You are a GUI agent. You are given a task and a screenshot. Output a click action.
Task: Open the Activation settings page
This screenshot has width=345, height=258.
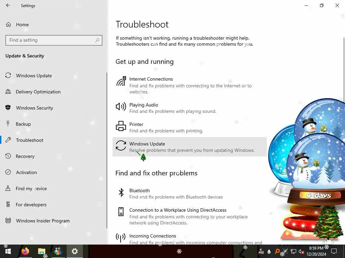click(x=26, y=172)
